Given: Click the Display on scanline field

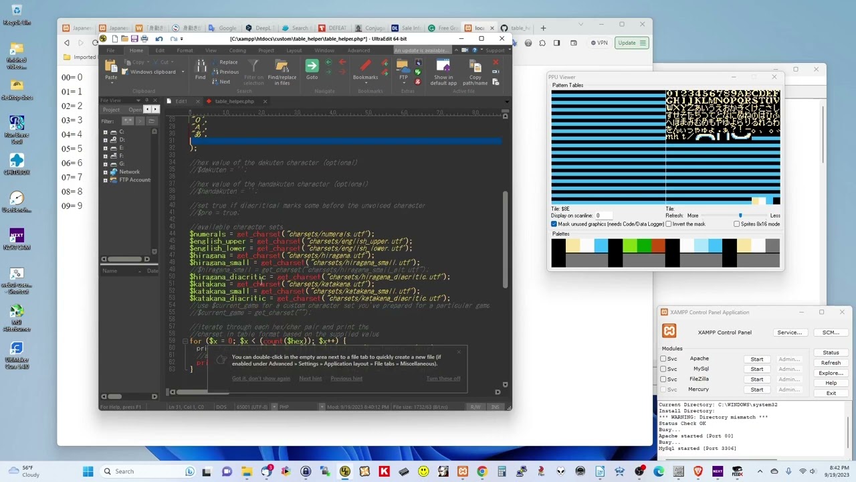Looking at the screenshot, I should 604,216.
